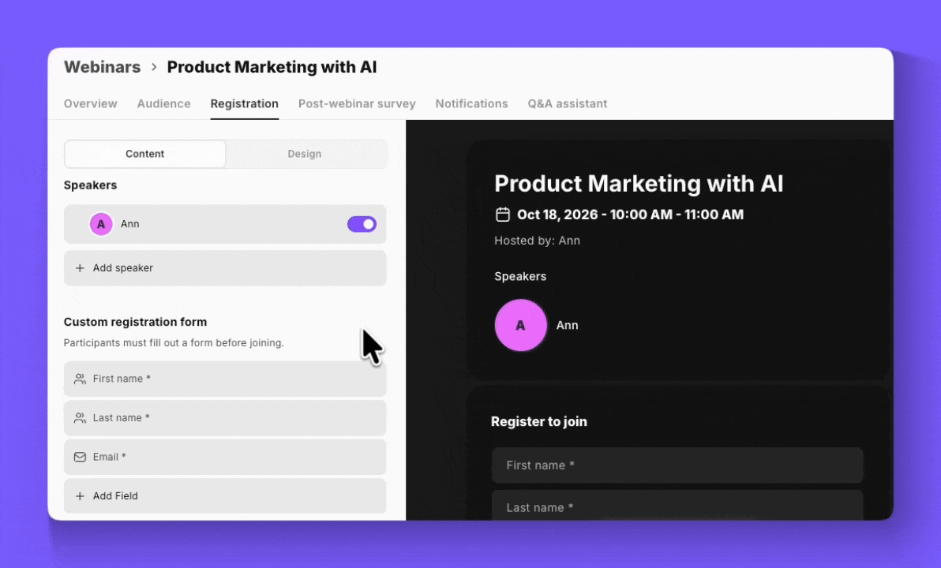Toggle speaker Ann off
The width and height of the screenshot is (941, 568).
362,224
